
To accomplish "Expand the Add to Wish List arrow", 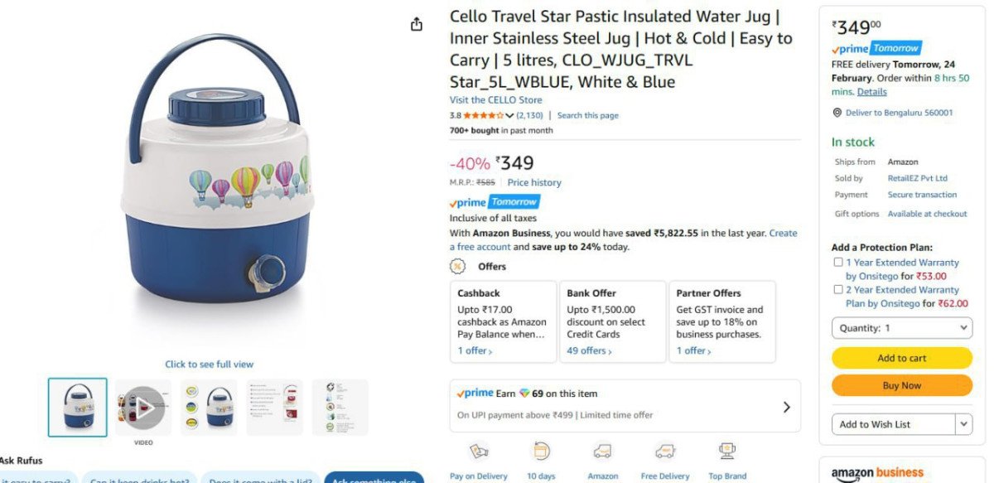I will pos(963,424).
